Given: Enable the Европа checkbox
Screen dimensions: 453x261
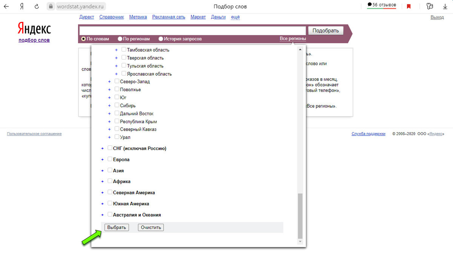Looking at the screenshot, I should [x=110, y=159].
